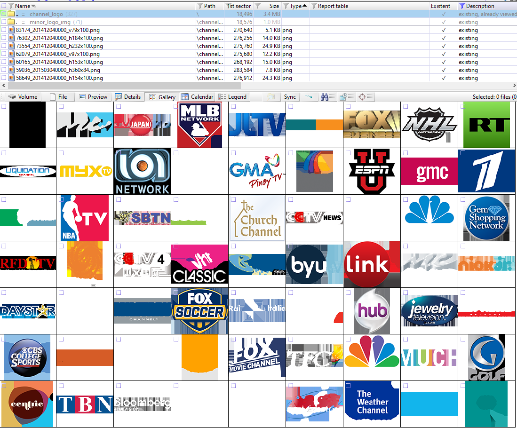Sort by the Size column header
This screenshot has width=517, height=428.
click(274, 6)
